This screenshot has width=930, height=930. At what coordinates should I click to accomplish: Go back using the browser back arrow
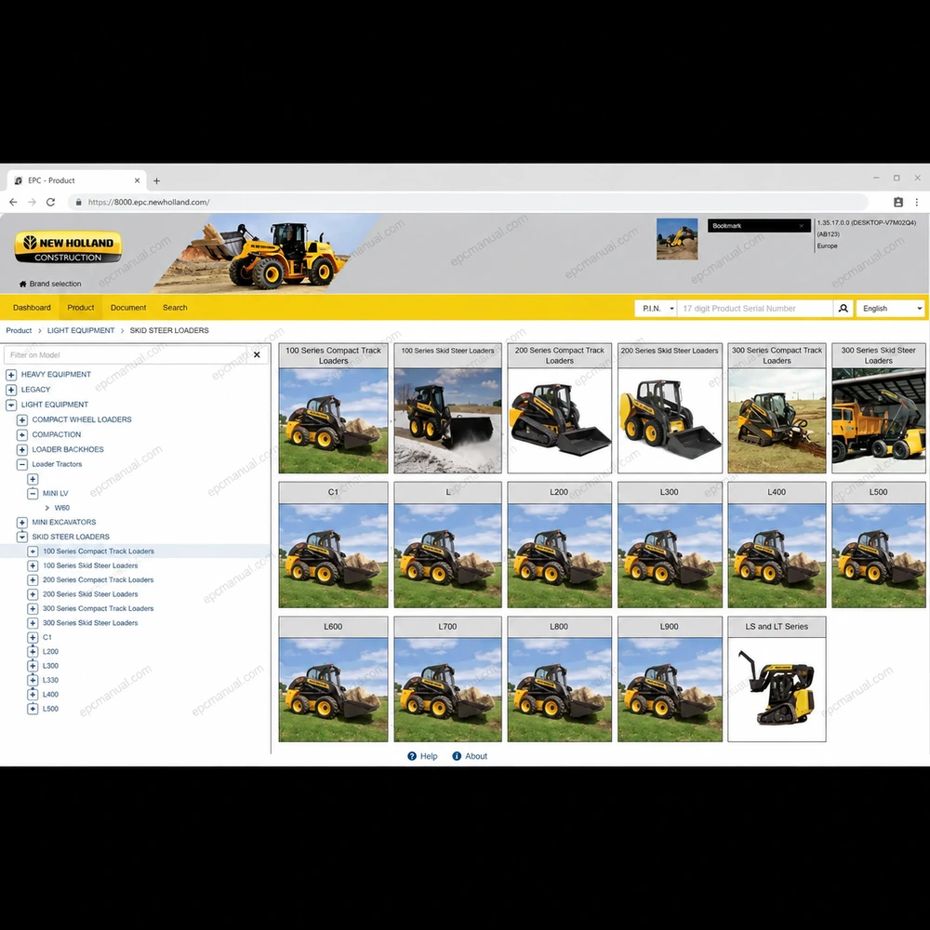click(13, 202)
